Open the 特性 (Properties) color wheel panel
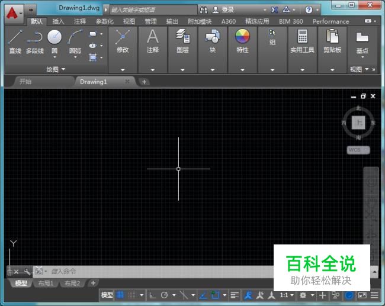The width and height of the screenshot is (385, 306). pyautogui.click(x=242, y=38)
